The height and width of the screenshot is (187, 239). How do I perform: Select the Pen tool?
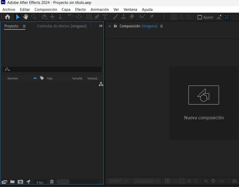point(97,17)
